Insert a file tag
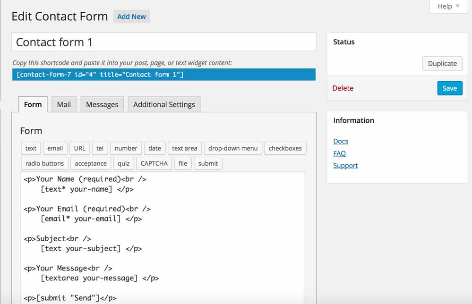Viewport: 472px width, 304px height. (x=183, y=163)
